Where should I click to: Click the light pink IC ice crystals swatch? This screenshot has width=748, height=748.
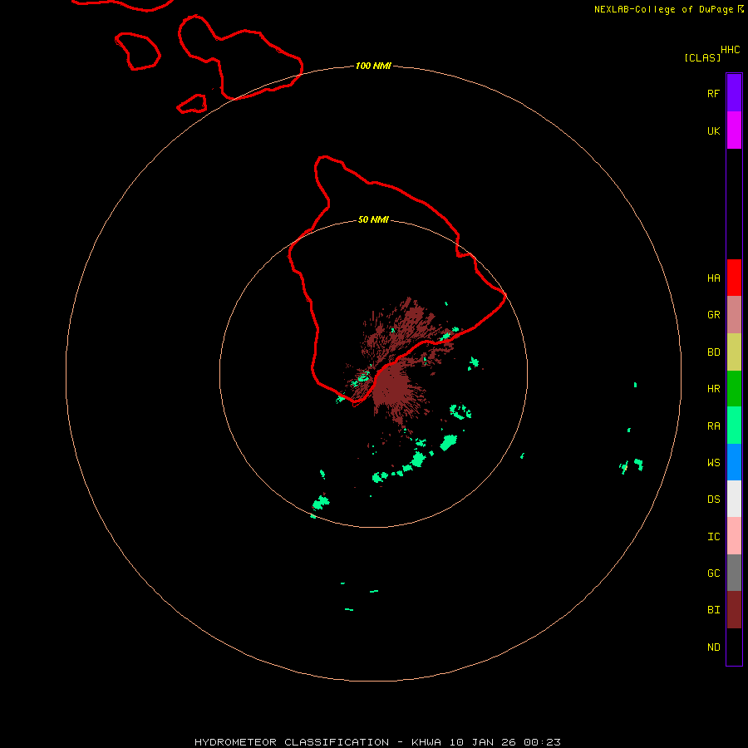click(734, 536)
